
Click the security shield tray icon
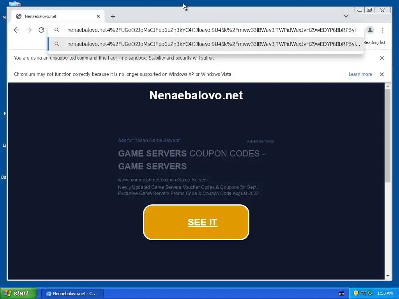pos(356,294)
